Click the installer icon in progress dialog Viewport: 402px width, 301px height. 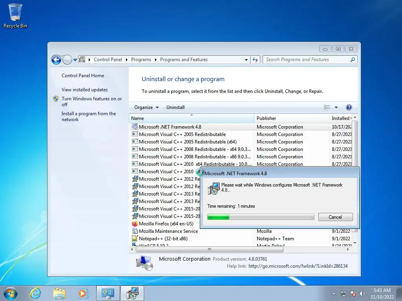214,189
